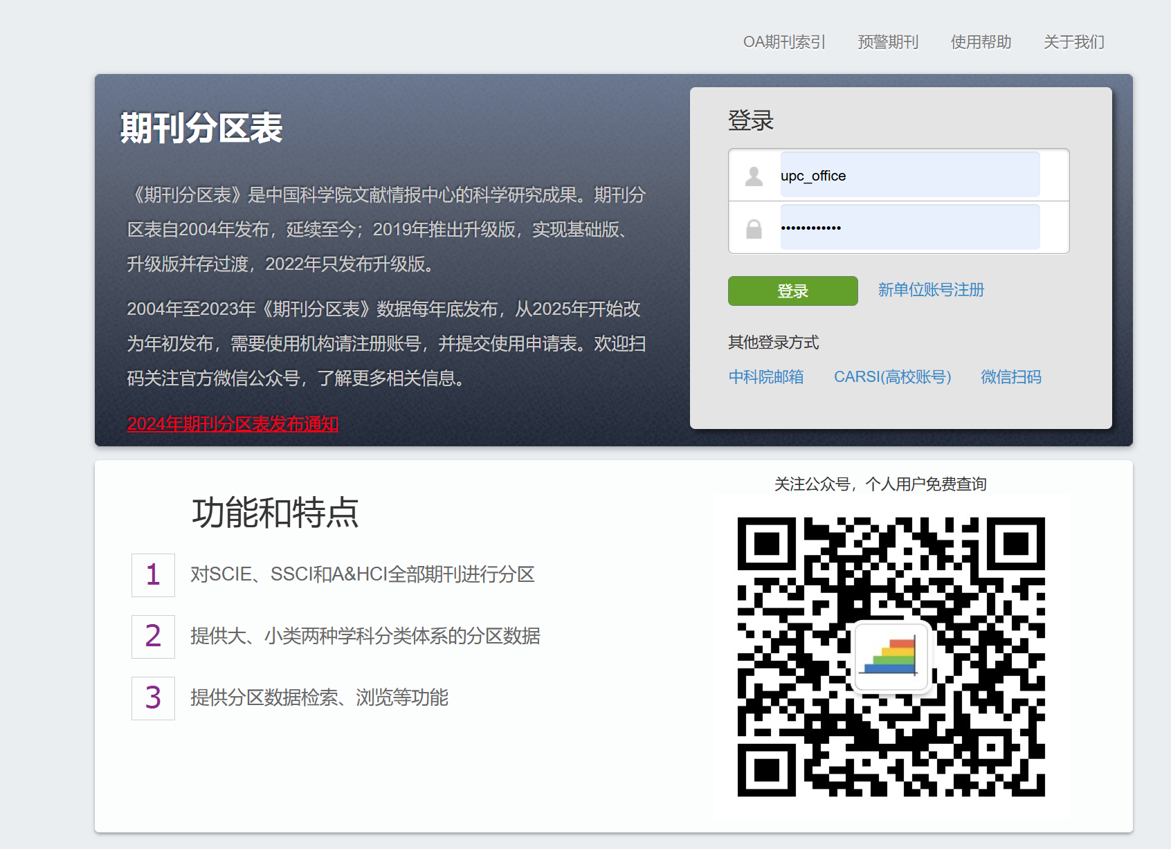Focus the username field containing upc_office
Screen dimensions: 1171x849
(910, 175)
